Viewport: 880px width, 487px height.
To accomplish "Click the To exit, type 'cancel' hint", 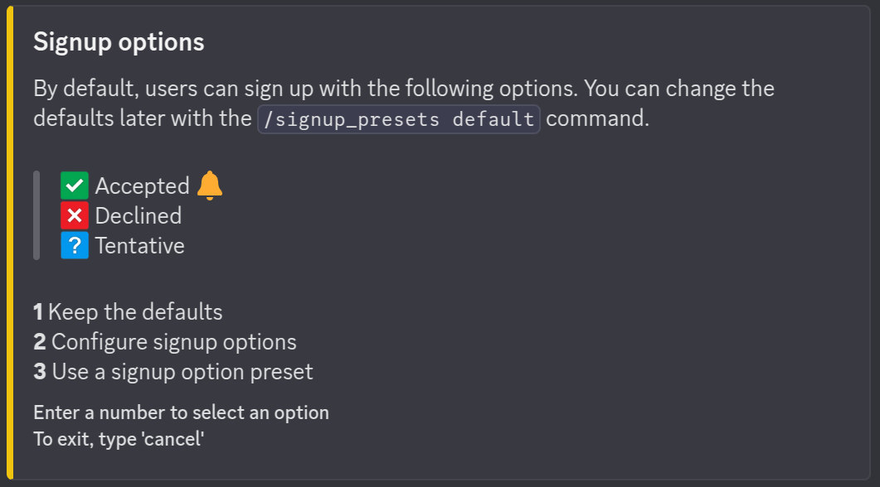I will click(x=119, y=439).
